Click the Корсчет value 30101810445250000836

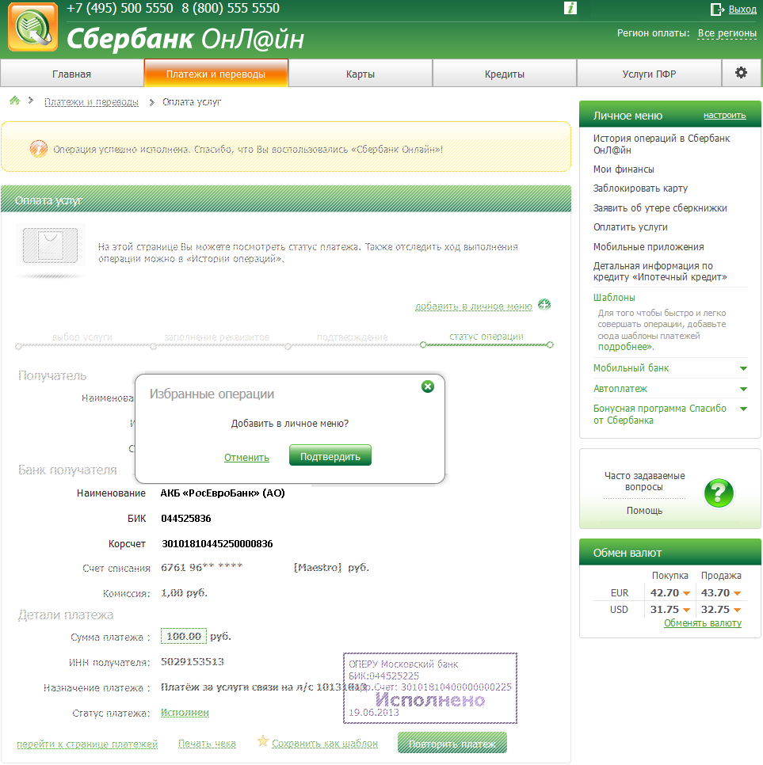(217, 543)
